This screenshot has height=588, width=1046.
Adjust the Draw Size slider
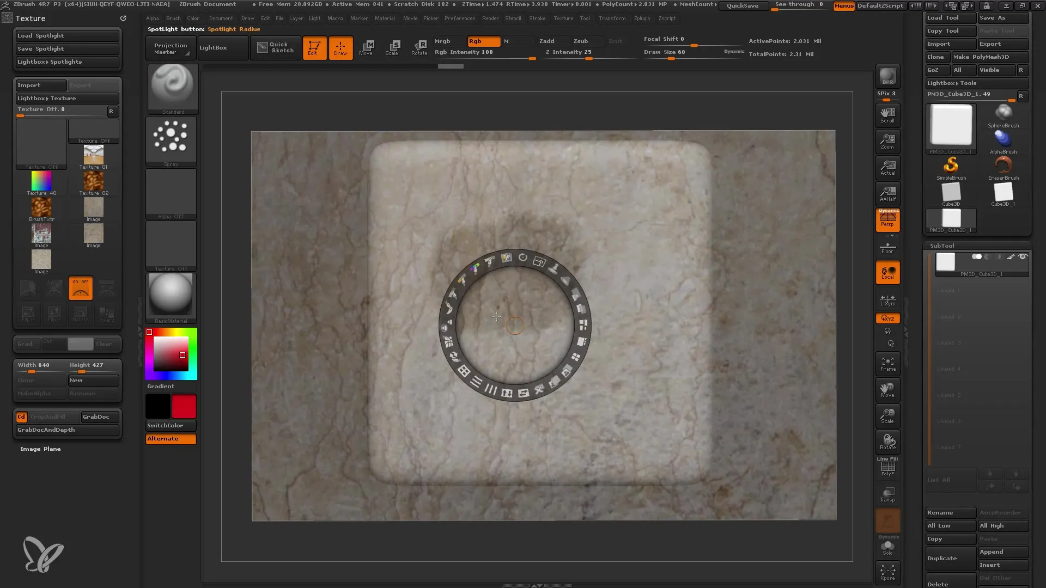pyautogui.click(x=693, y=53)
